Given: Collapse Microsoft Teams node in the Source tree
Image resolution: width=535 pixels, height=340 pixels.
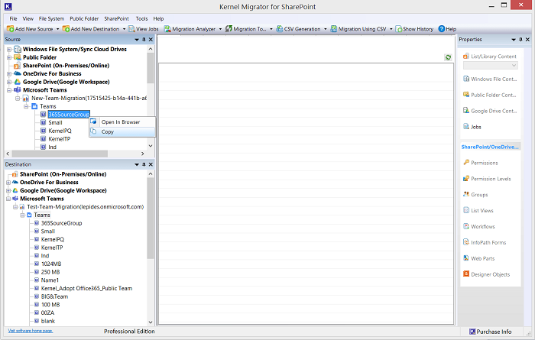Looking at the screenshot, I should click(9, 89).
